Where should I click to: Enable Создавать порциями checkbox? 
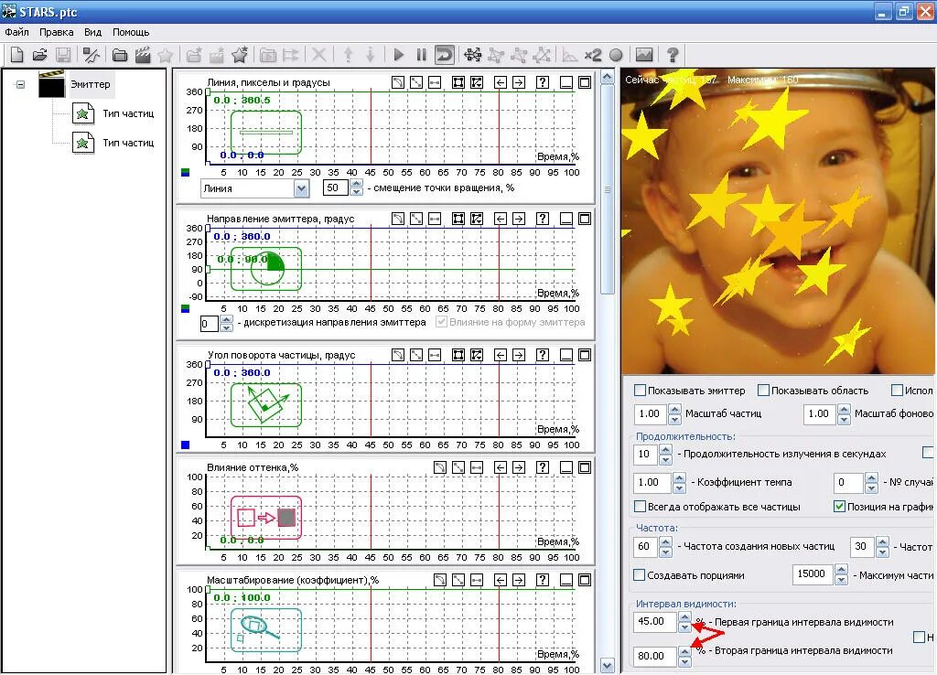(640, 574)
